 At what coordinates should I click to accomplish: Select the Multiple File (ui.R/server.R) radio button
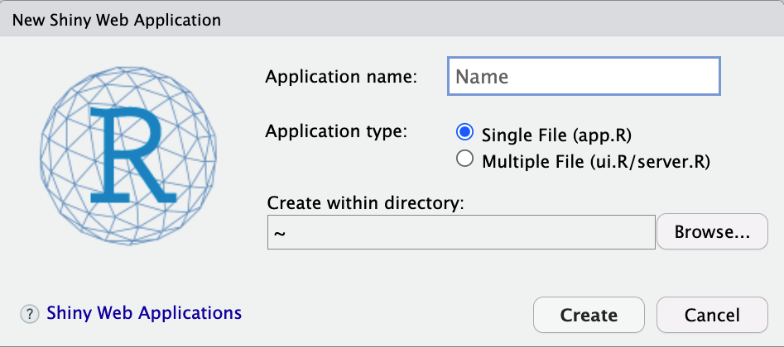[x=465, y=159]
